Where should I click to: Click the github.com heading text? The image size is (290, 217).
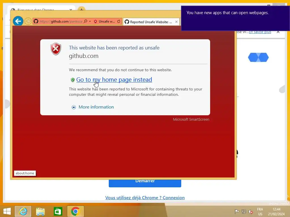click(84, 56)
